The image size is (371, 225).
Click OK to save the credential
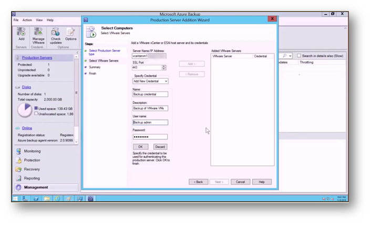(x=140, y=147)
